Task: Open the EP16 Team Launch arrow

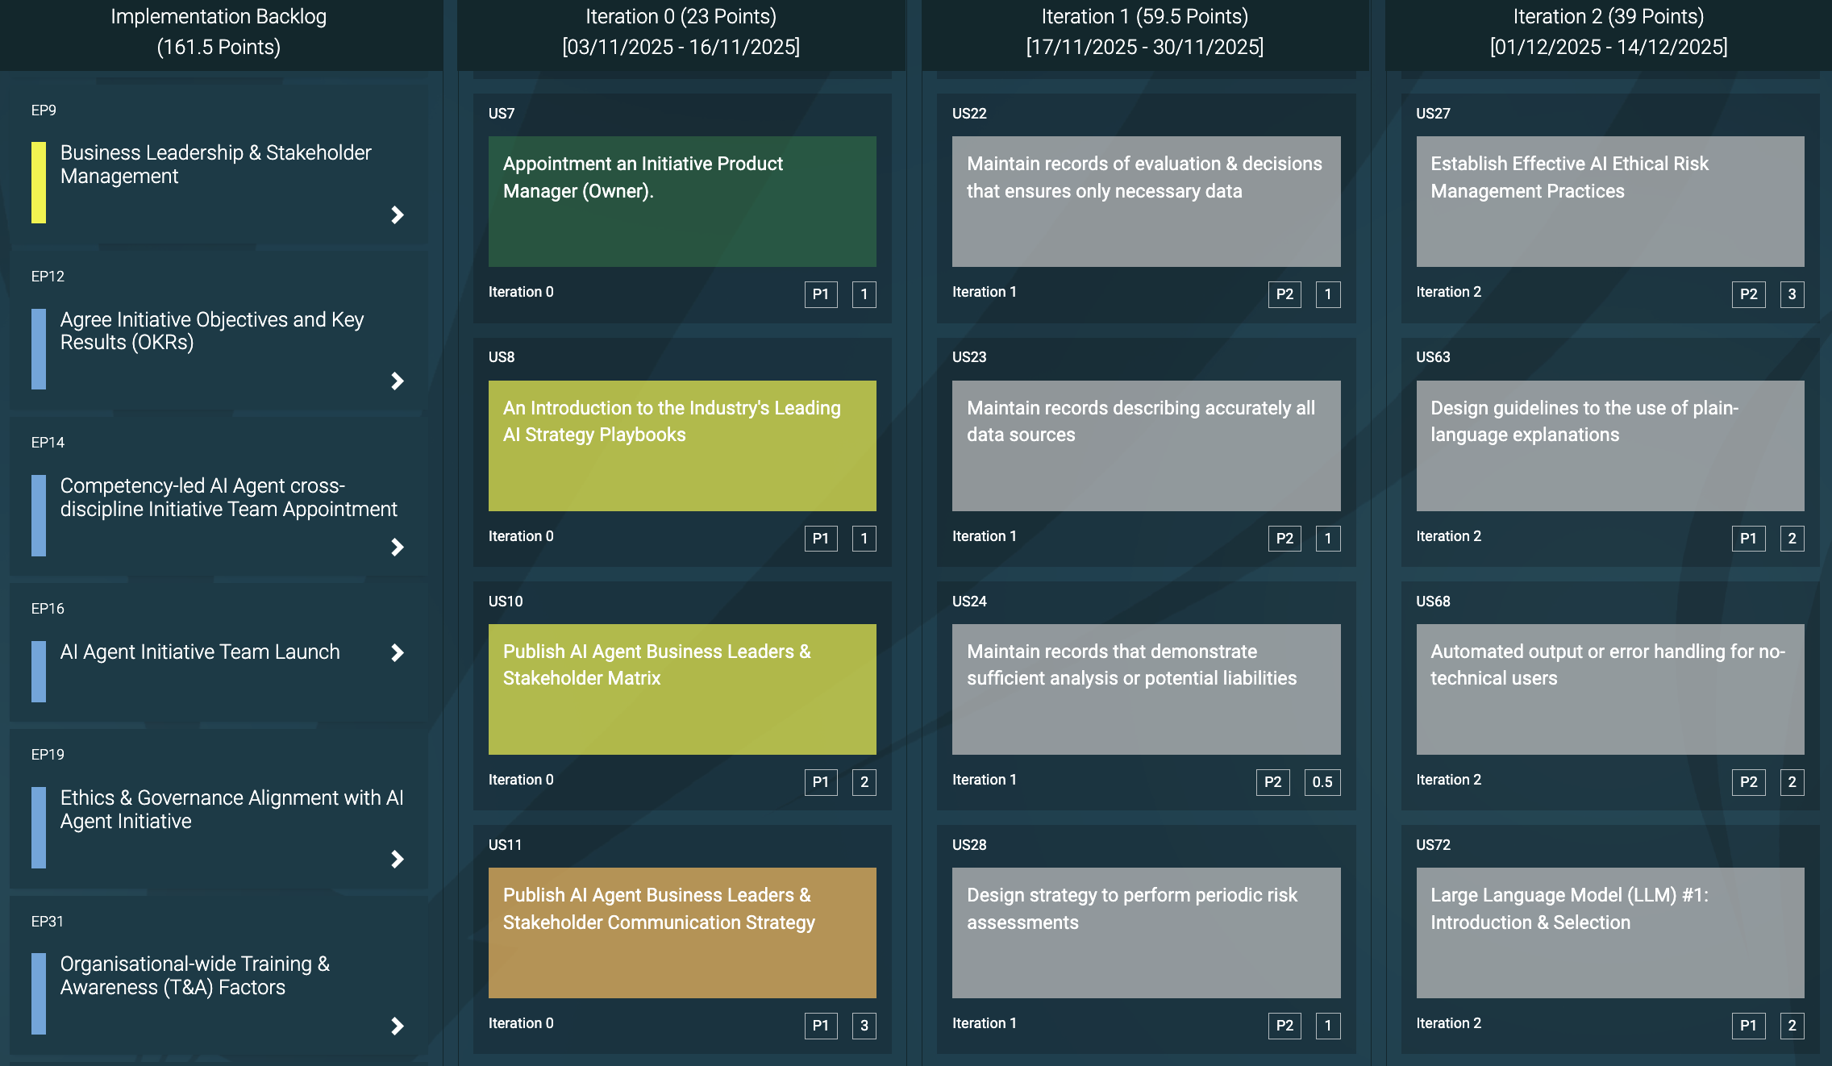Action: [397, 652]
